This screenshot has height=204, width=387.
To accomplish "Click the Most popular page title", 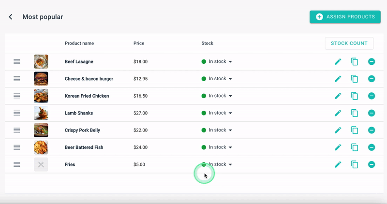I will click(43, 17).
